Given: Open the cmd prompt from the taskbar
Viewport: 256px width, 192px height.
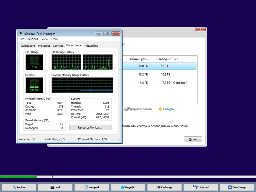Looking at the screenshot, I should click(x=55, y=187).
